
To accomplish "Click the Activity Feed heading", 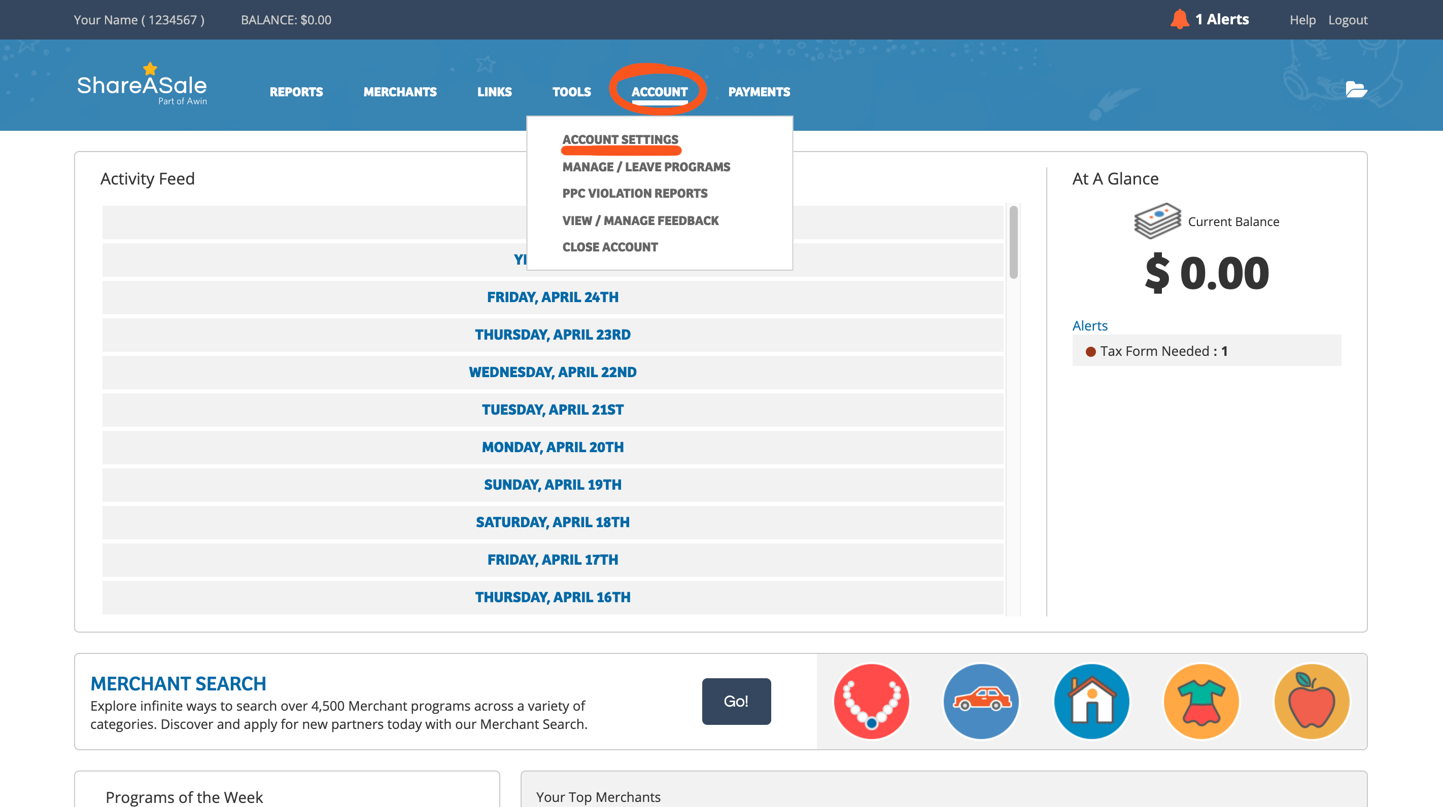I will click(147, 178).
